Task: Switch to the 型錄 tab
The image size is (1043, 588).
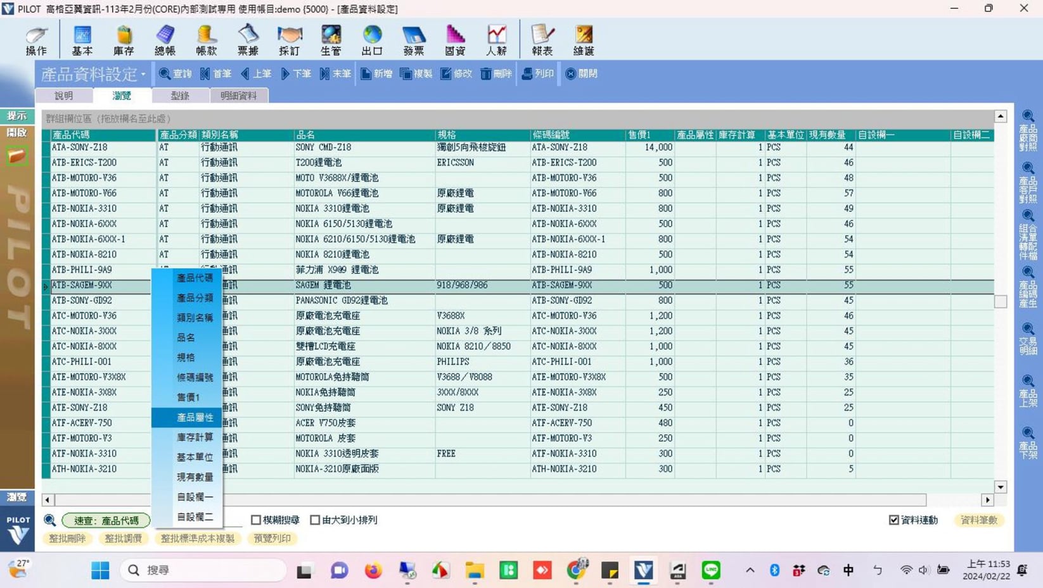Action: [180, 96]
